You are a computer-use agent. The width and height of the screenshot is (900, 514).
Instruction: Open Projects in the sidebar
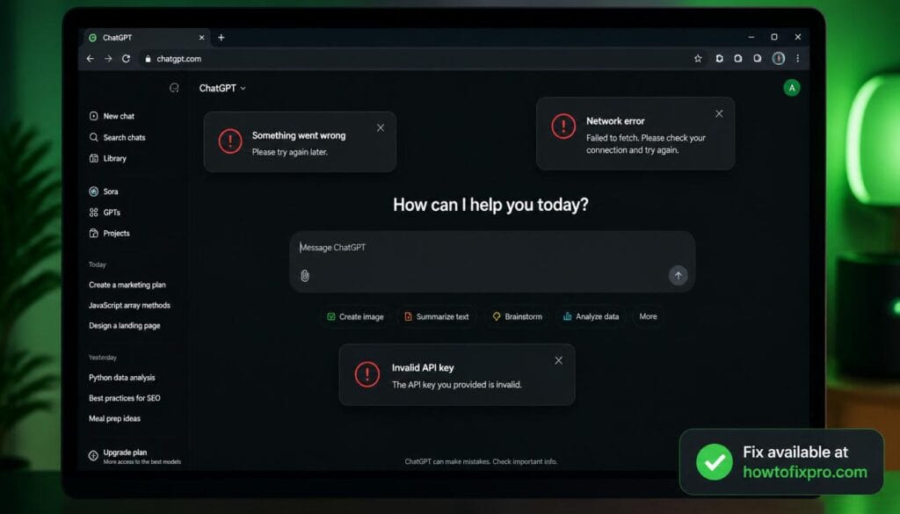point(110,234)
